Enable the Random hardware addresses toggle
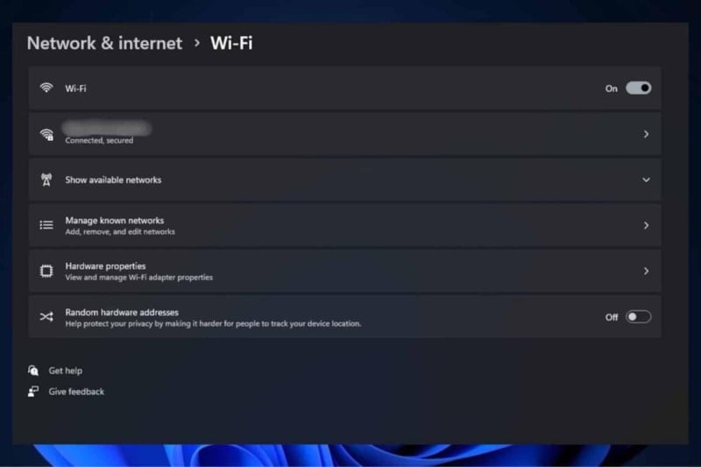Image resolution: width=701 pixels, height=467 pixels. (638, 317)
